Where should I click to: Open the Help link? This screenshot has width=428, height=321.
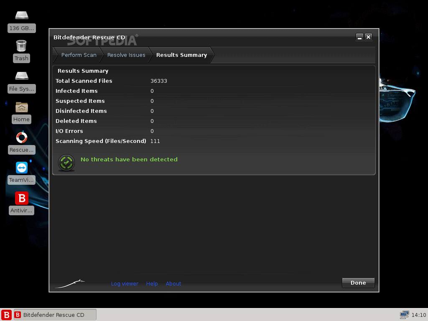(x=152, y=284)
